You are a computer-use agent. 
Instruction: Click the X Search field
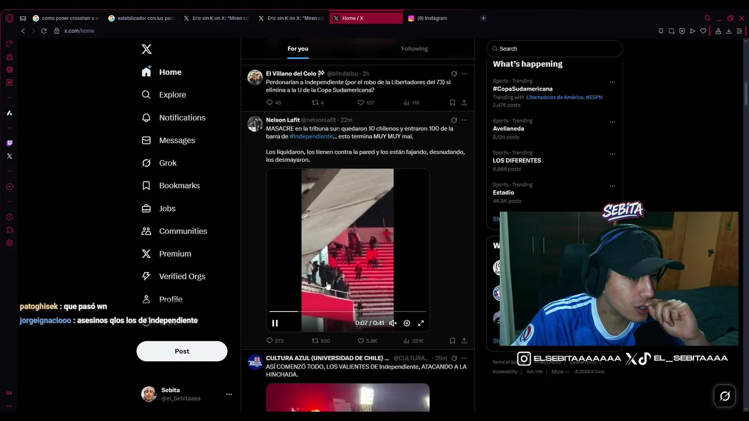555,49
